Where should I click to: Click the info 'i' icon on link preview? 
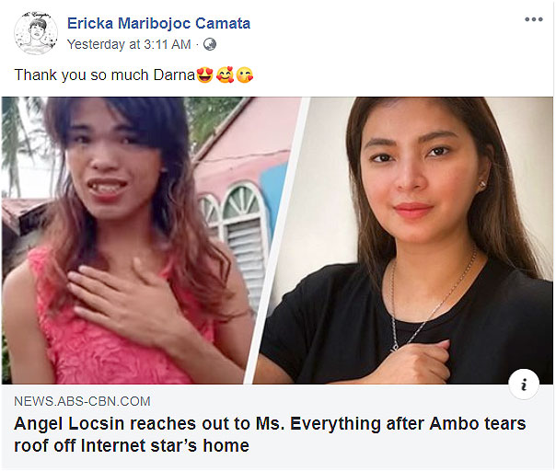524,385
